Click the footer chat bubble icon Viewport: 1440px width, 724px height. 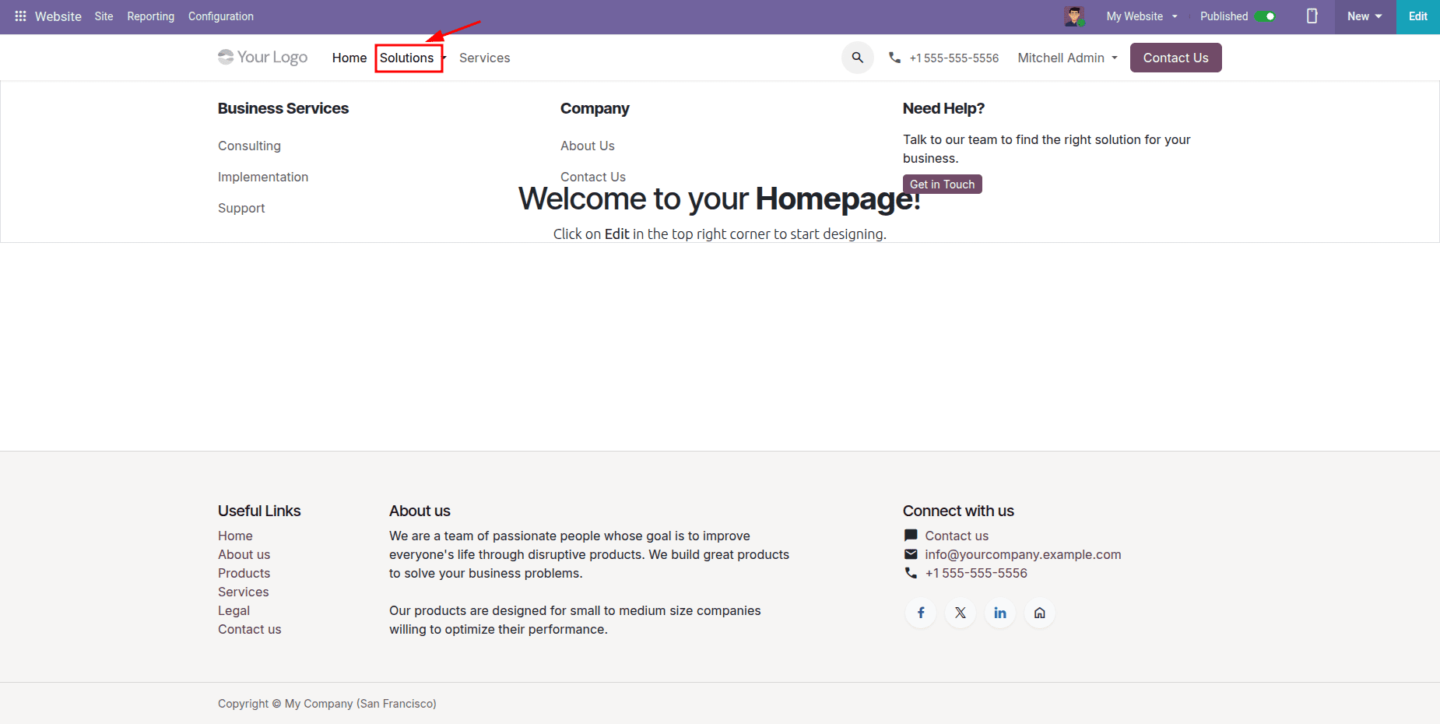pos(911,536)
